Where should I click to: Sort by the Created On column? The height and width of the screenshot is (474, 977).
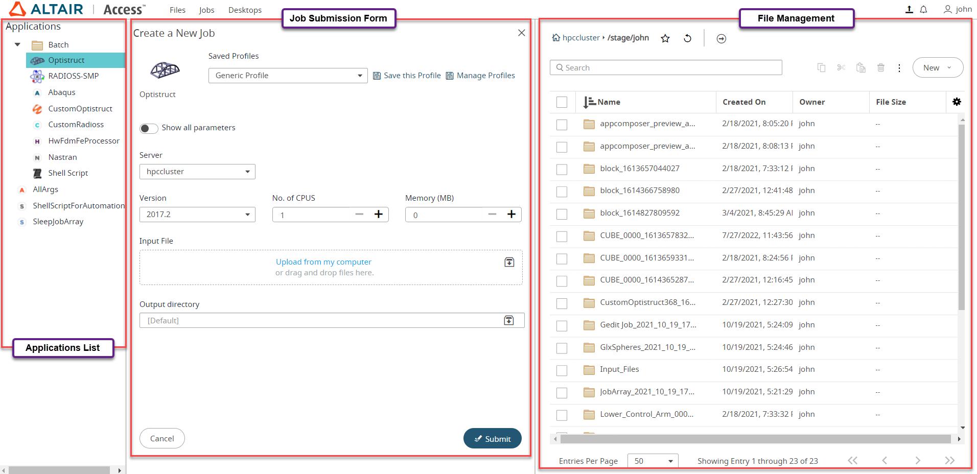pyautogui.click(x=744, y=102)
